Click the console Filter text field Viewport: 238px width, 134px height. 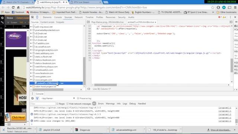[x=43, y=103]
